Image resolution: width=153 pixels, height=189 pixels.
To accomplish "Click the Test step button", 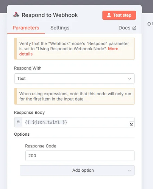I will (x=119, y=15).
